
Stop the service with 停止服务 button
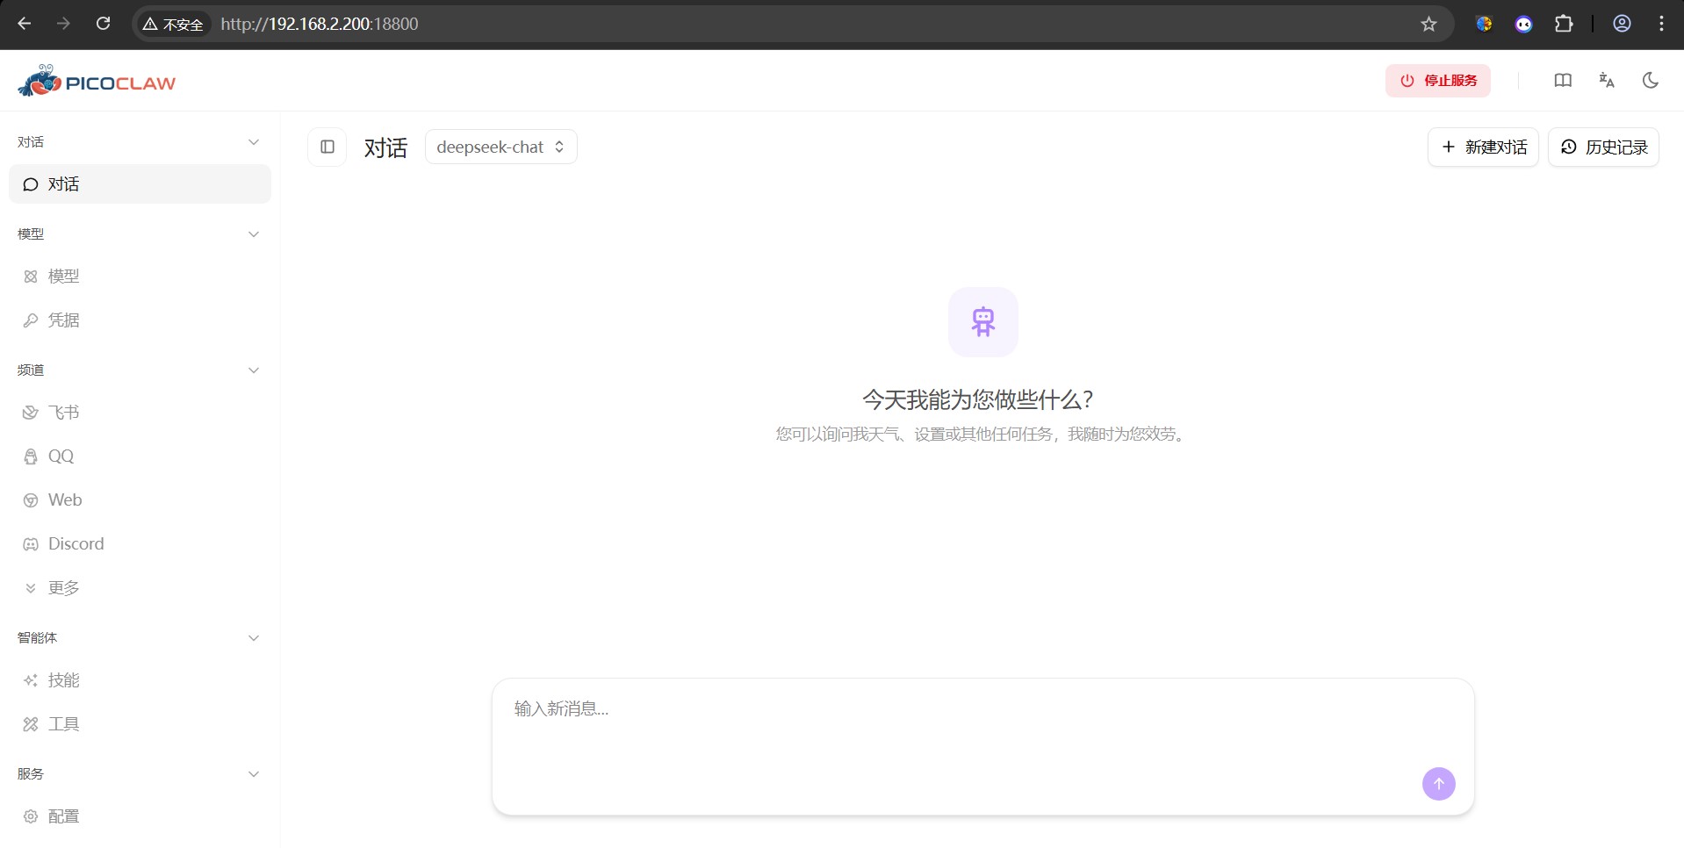point(1437,81)
